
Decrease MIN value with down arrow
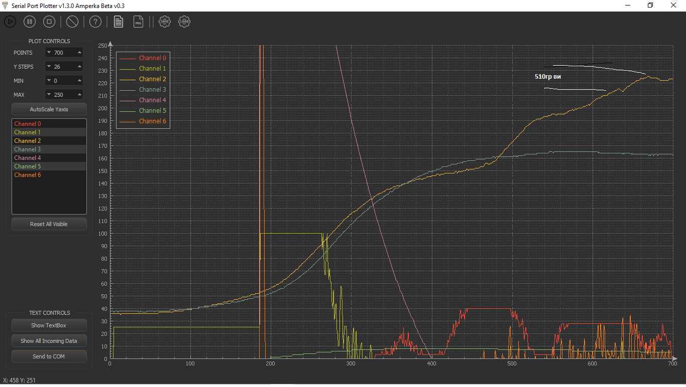[x=49, y=81]
